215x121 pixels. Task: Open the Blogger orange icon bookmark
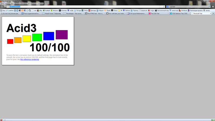(22, 10)
